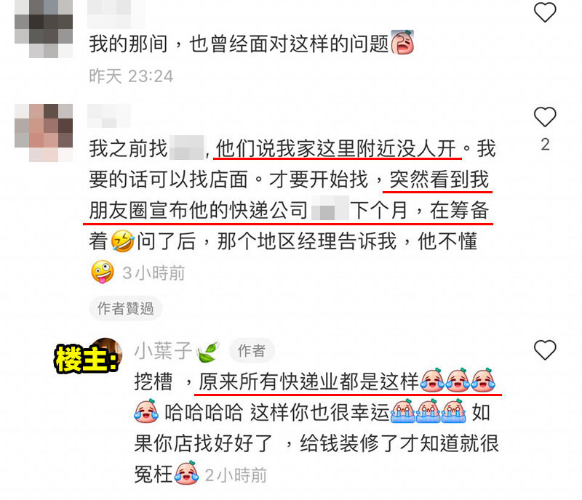The image size is (582, 500).
Task: Tap the 作者贊過 tag
Action: click(125, 308)
